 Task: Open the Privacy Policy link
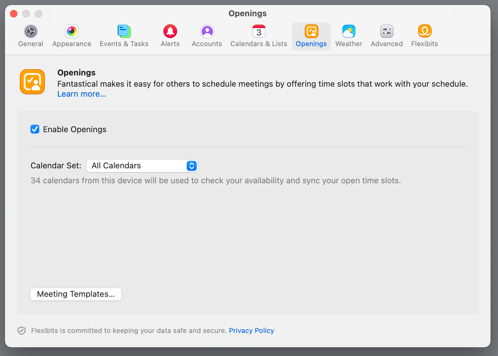point(251,330)
